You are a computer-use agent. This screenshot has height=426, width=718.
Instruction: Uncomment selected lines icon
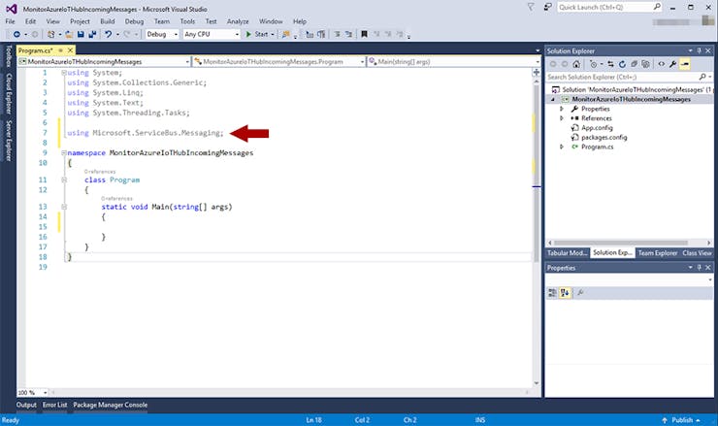pos(349,34)
